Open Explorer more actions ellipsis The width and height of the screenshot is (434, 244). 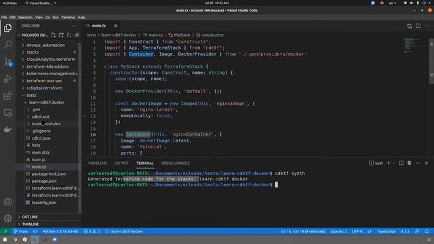coord(74,26)
